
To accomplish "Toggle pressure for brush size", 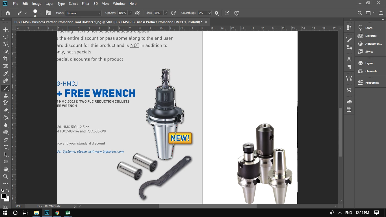I will (227, 13).
